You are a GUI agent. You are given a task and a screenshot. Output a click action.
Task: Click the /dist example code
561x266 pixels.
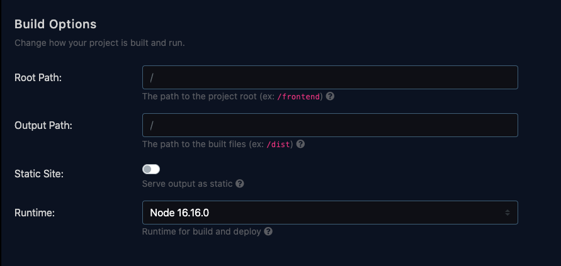(280, 144)
